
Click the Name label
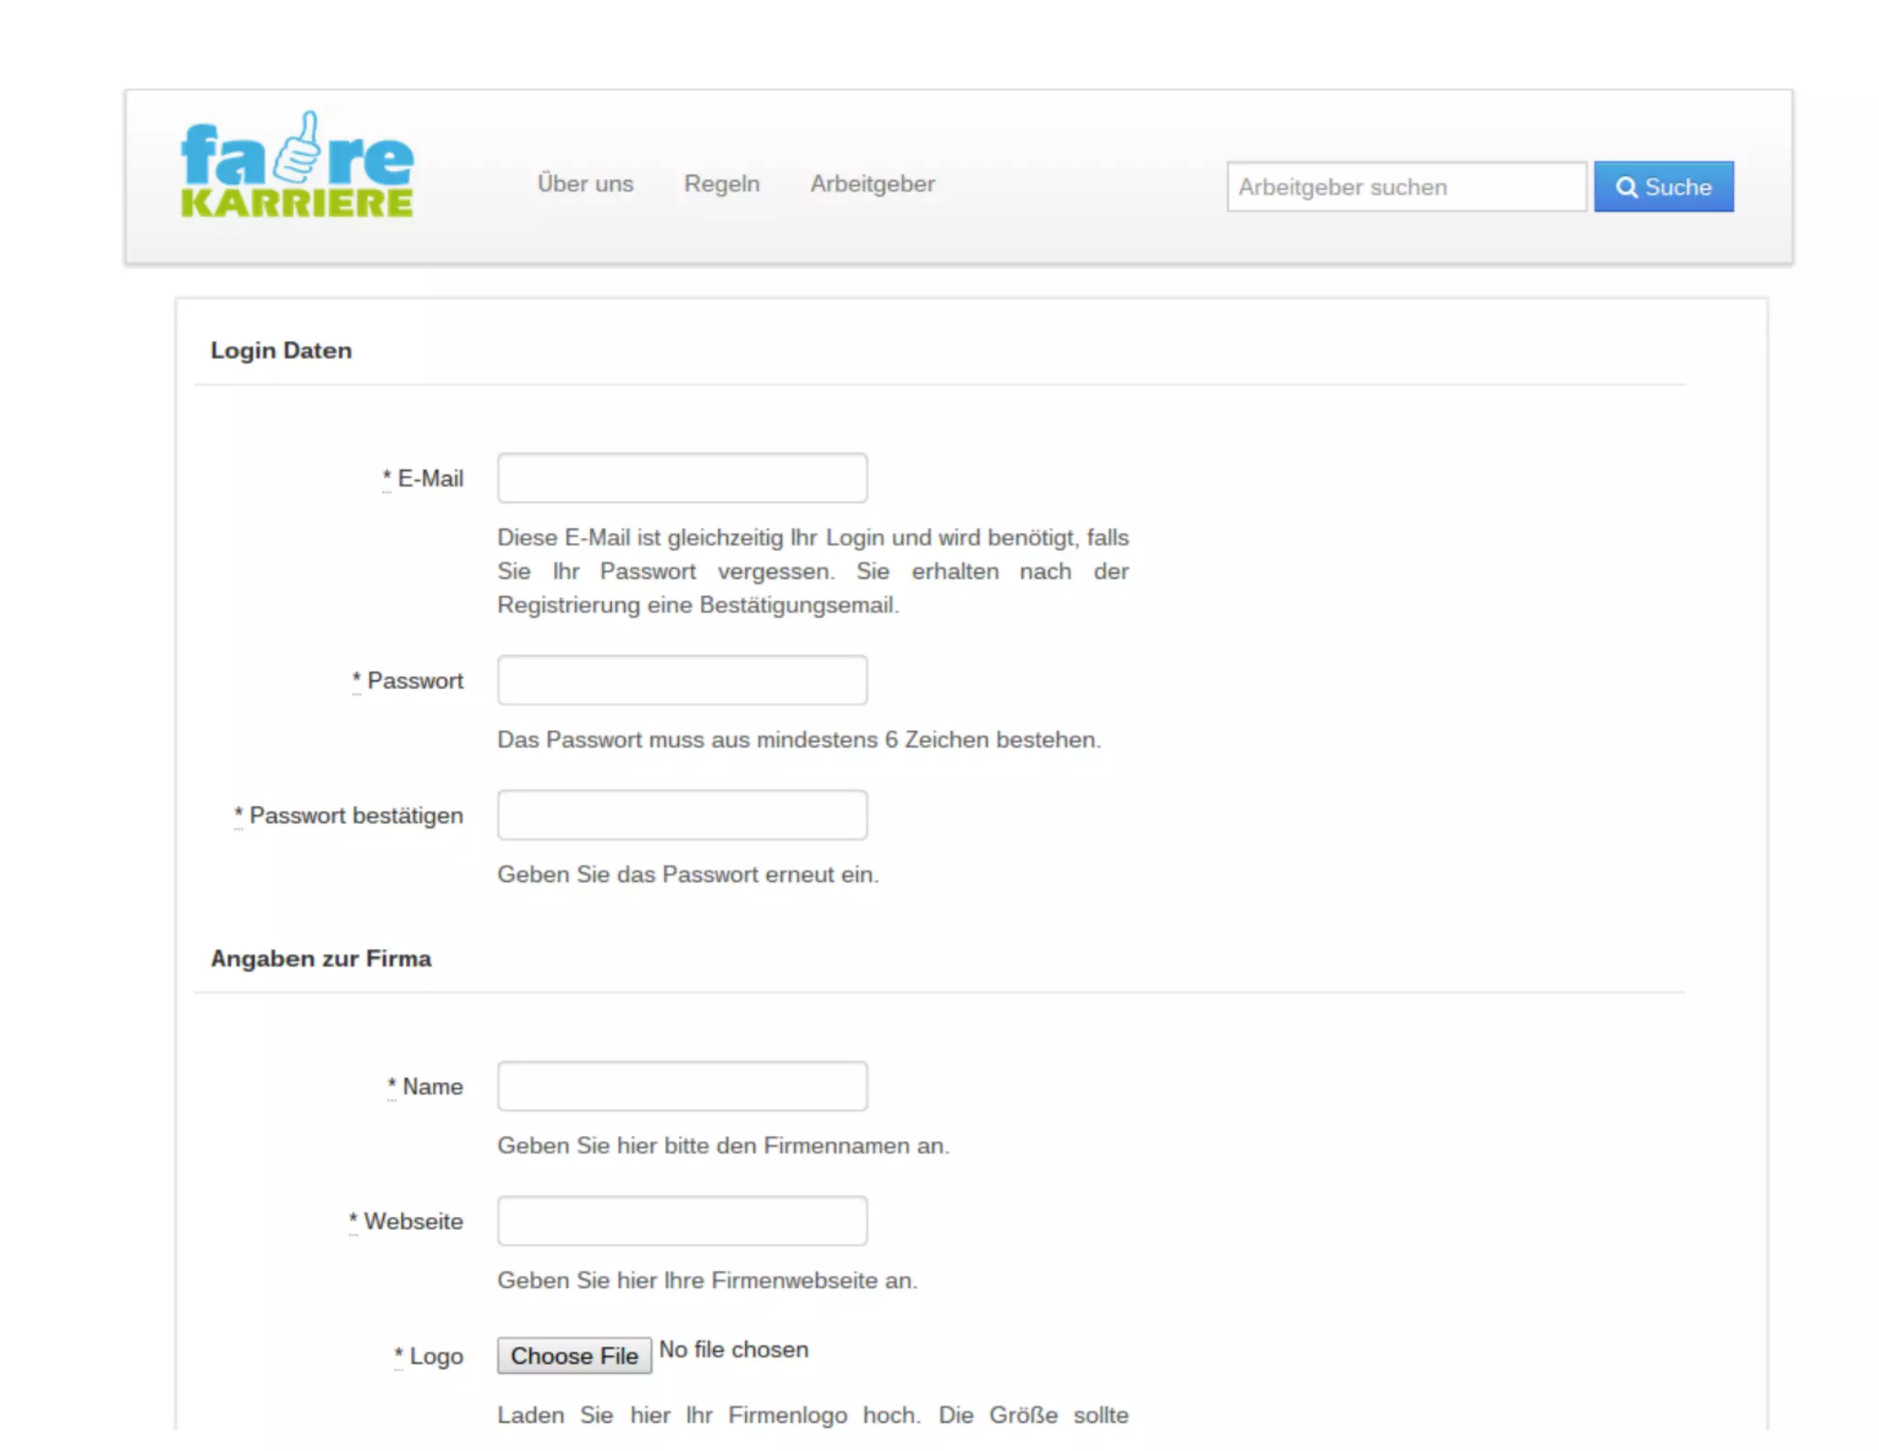[x=425, y=1088]
